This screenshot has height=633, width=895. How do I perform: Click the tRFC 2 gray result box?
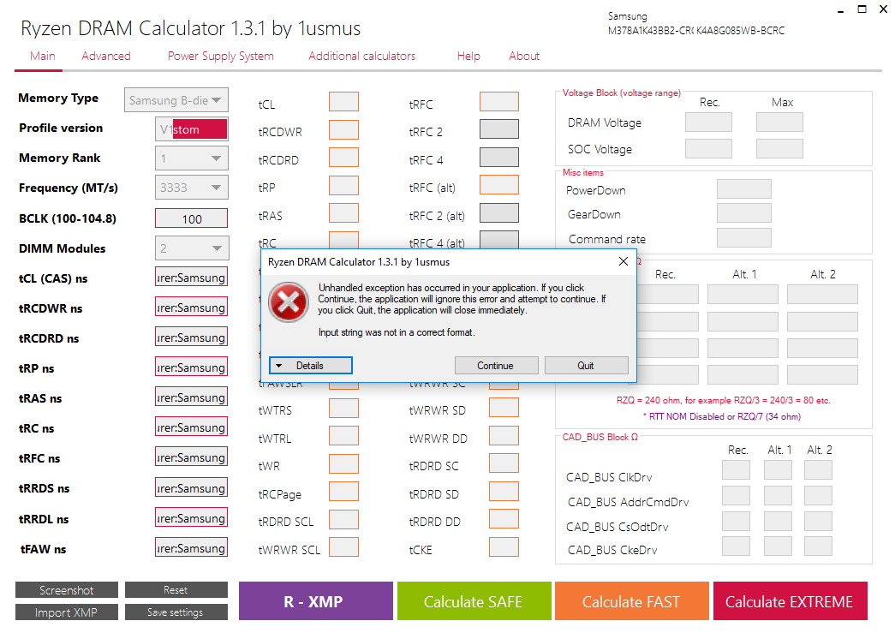(x=498, y=129)
